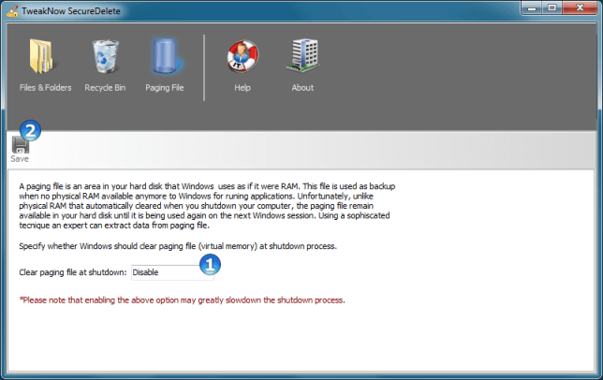Click the "About" text label
603x380 pixels.
click(x=302, y=88)
